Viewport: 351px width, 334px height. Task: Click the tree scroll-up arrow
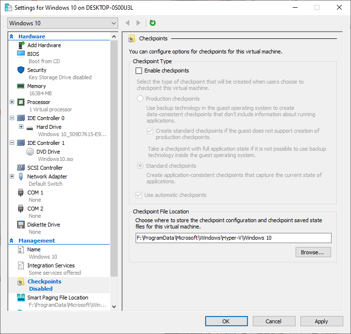114,36
